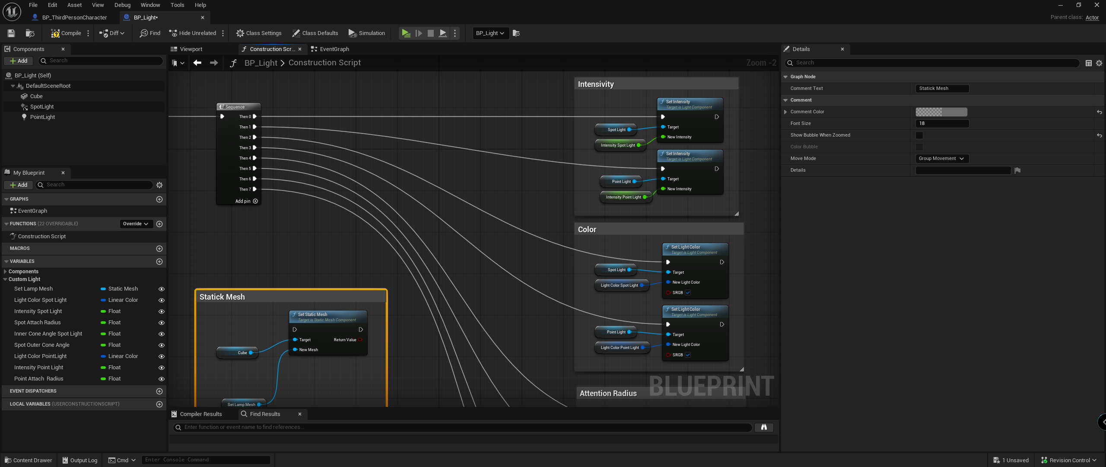Open the Move Mode dropdown
Screen dimensions: 1106x467
coord(941,159)
